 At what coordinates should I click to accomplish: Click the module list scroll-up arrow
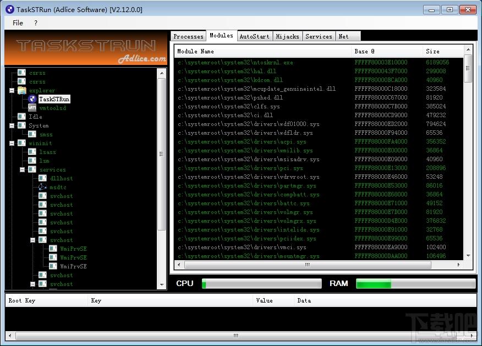[468, 50]
